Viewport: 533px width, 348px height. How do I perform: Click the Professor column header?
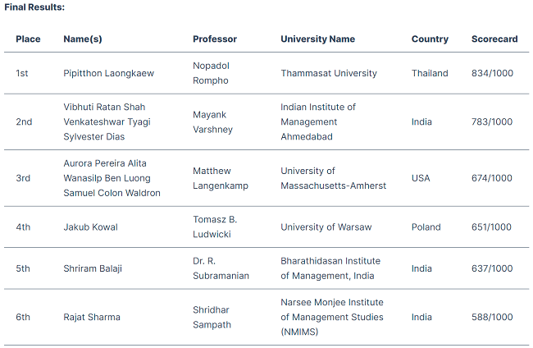tap(215, 39)
